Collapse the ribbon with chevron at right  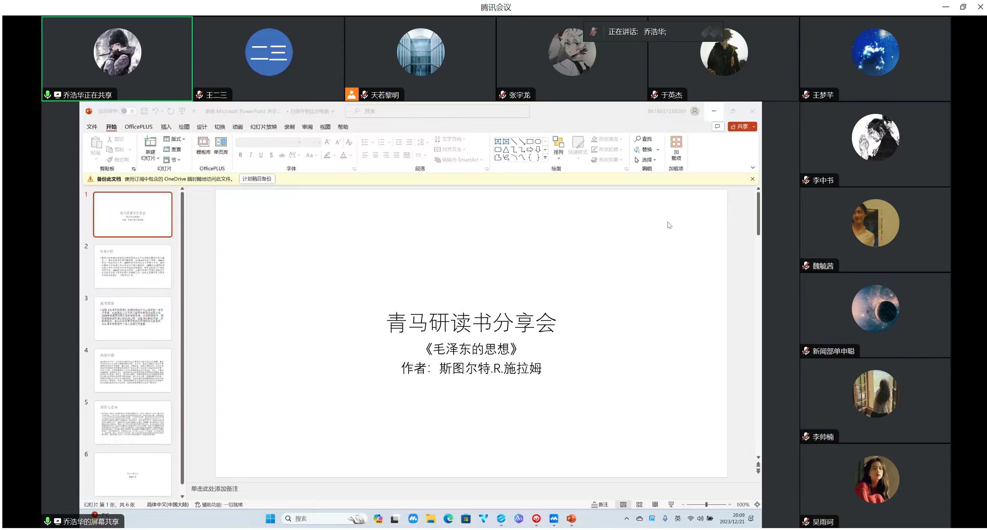pyautogui.click(x=753, y=168)
